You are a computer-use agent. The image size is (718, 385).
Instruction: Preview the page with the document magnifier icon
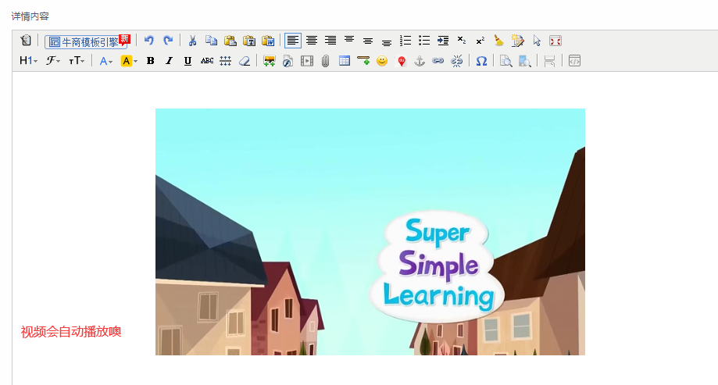click(506, 61)
